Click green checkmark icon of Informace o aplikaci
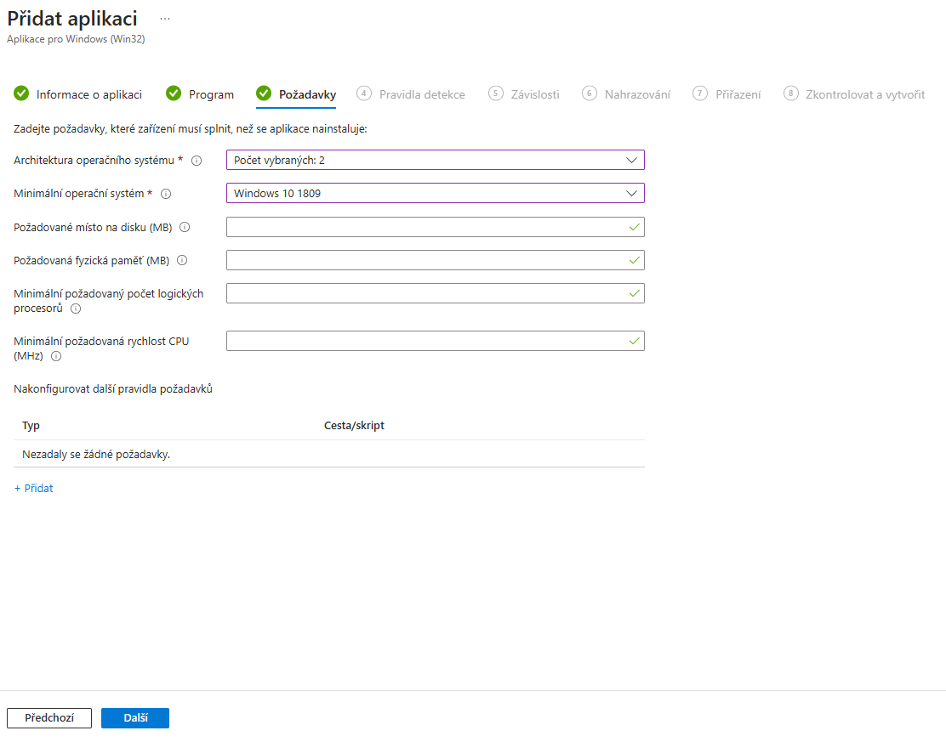Screen dimensions: 946x742 tap(21, 93)
